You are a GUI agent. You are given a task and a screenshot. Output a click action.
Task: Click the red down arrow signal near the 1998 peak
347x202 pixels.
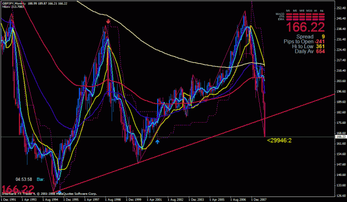point(108,22)
